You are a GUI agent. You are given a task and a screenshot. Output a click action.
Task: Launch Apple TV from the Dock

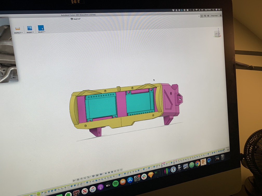(108, 186)
